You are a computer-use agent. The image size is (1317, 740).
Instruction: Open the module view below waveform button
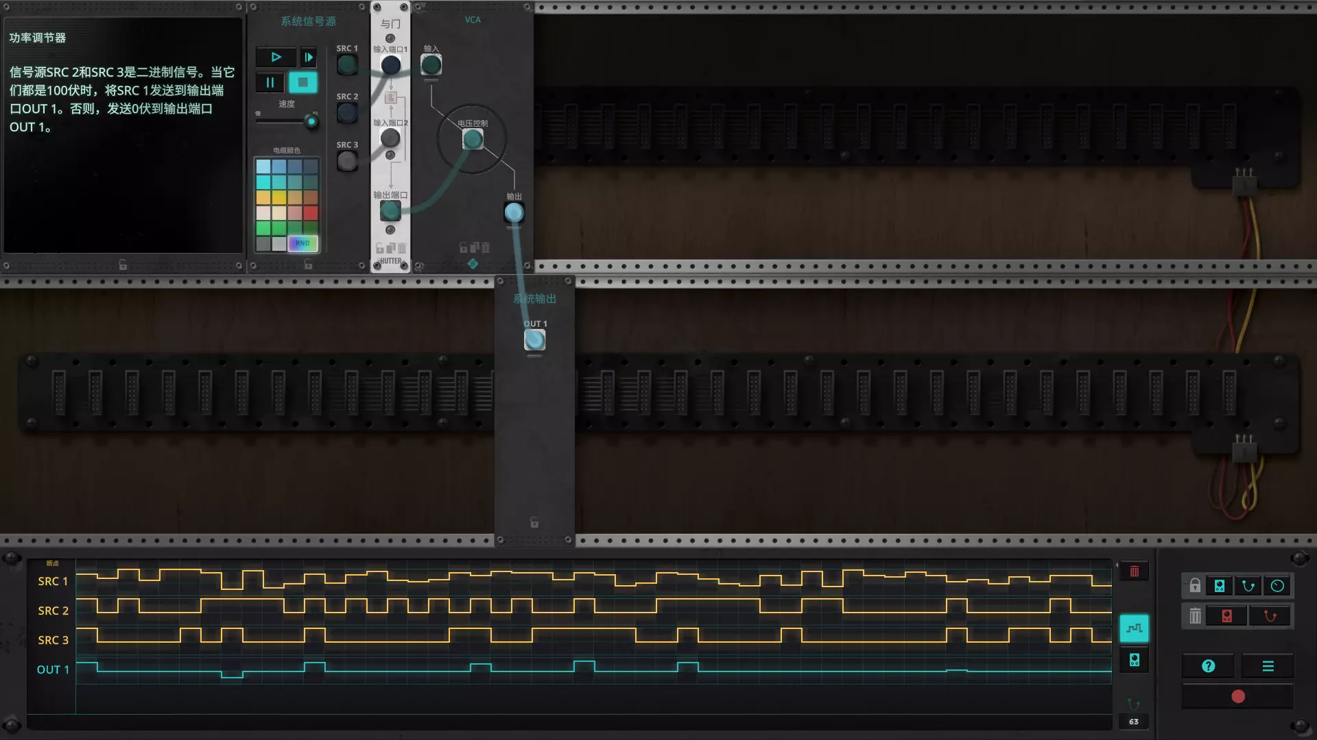pos(1135,660)
